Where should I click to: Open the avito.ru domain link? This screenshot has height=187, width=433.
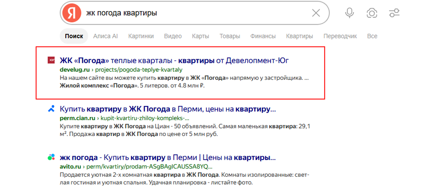70,167
